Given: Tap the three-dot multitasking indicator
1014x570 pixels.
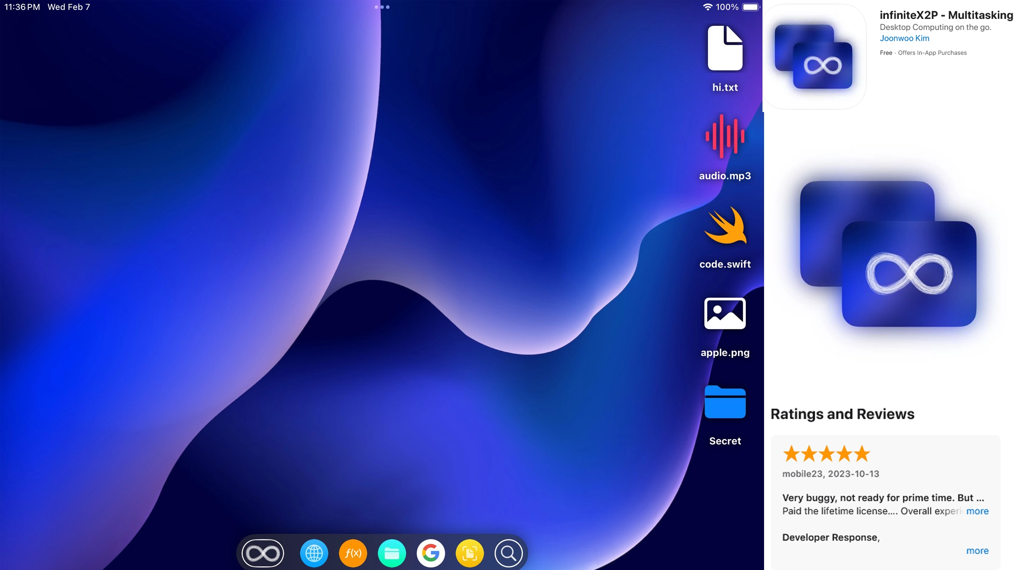Looking at the screenshot, I should click(x=382, y=7).
